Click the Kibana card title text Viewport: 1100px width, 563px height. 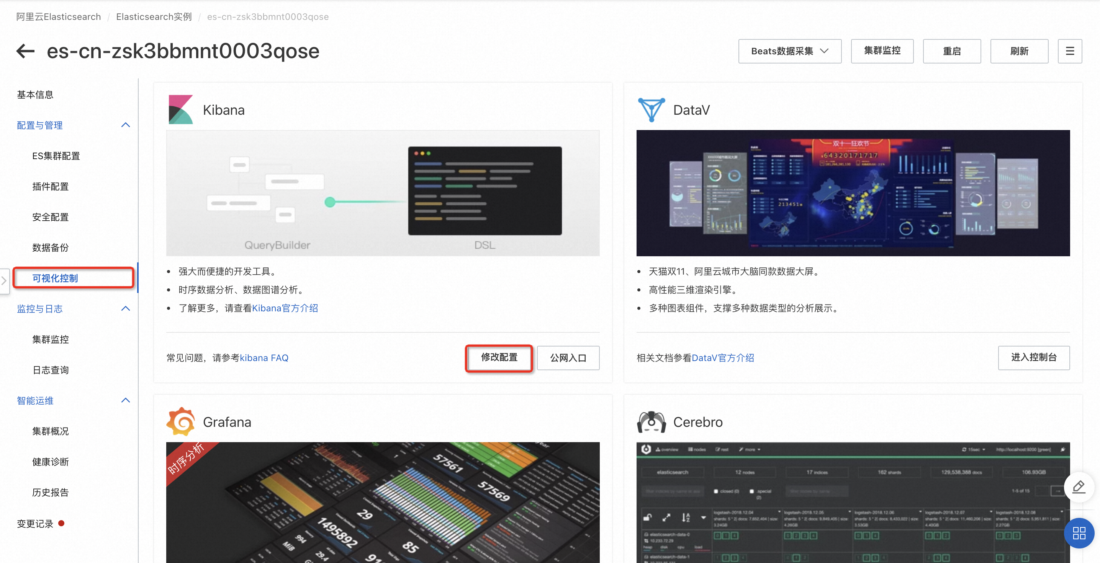click(x=224, y=110)
